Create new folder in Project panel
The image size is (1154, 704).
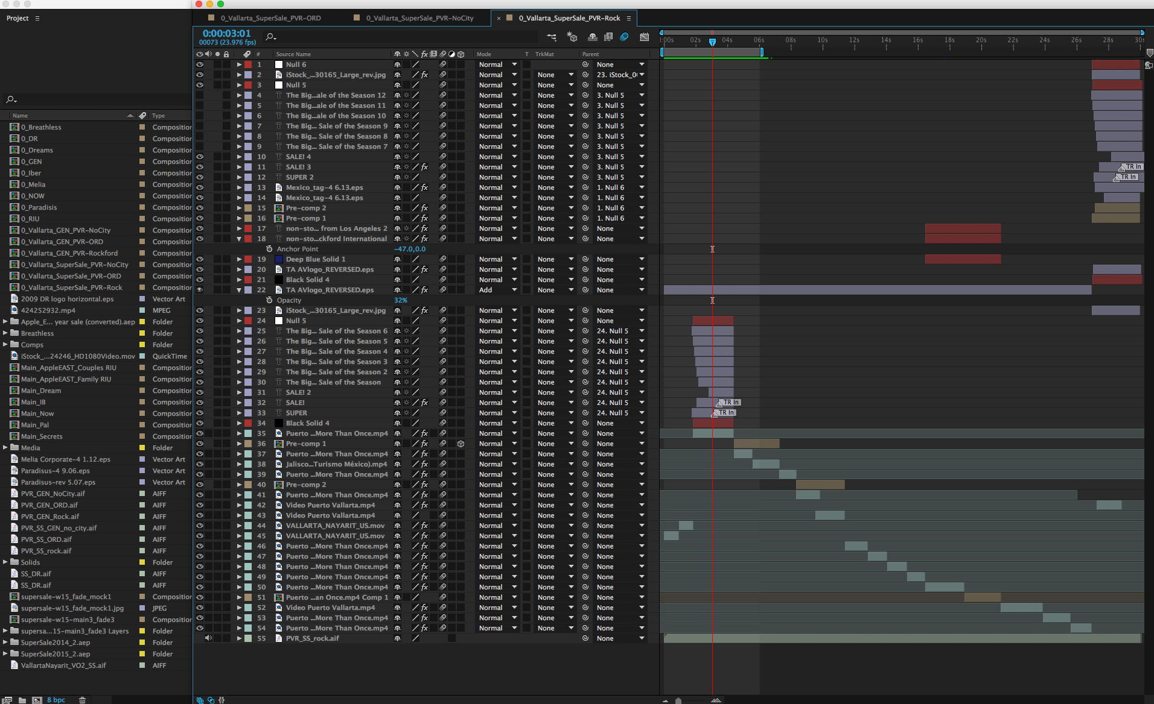coord(22,700)
